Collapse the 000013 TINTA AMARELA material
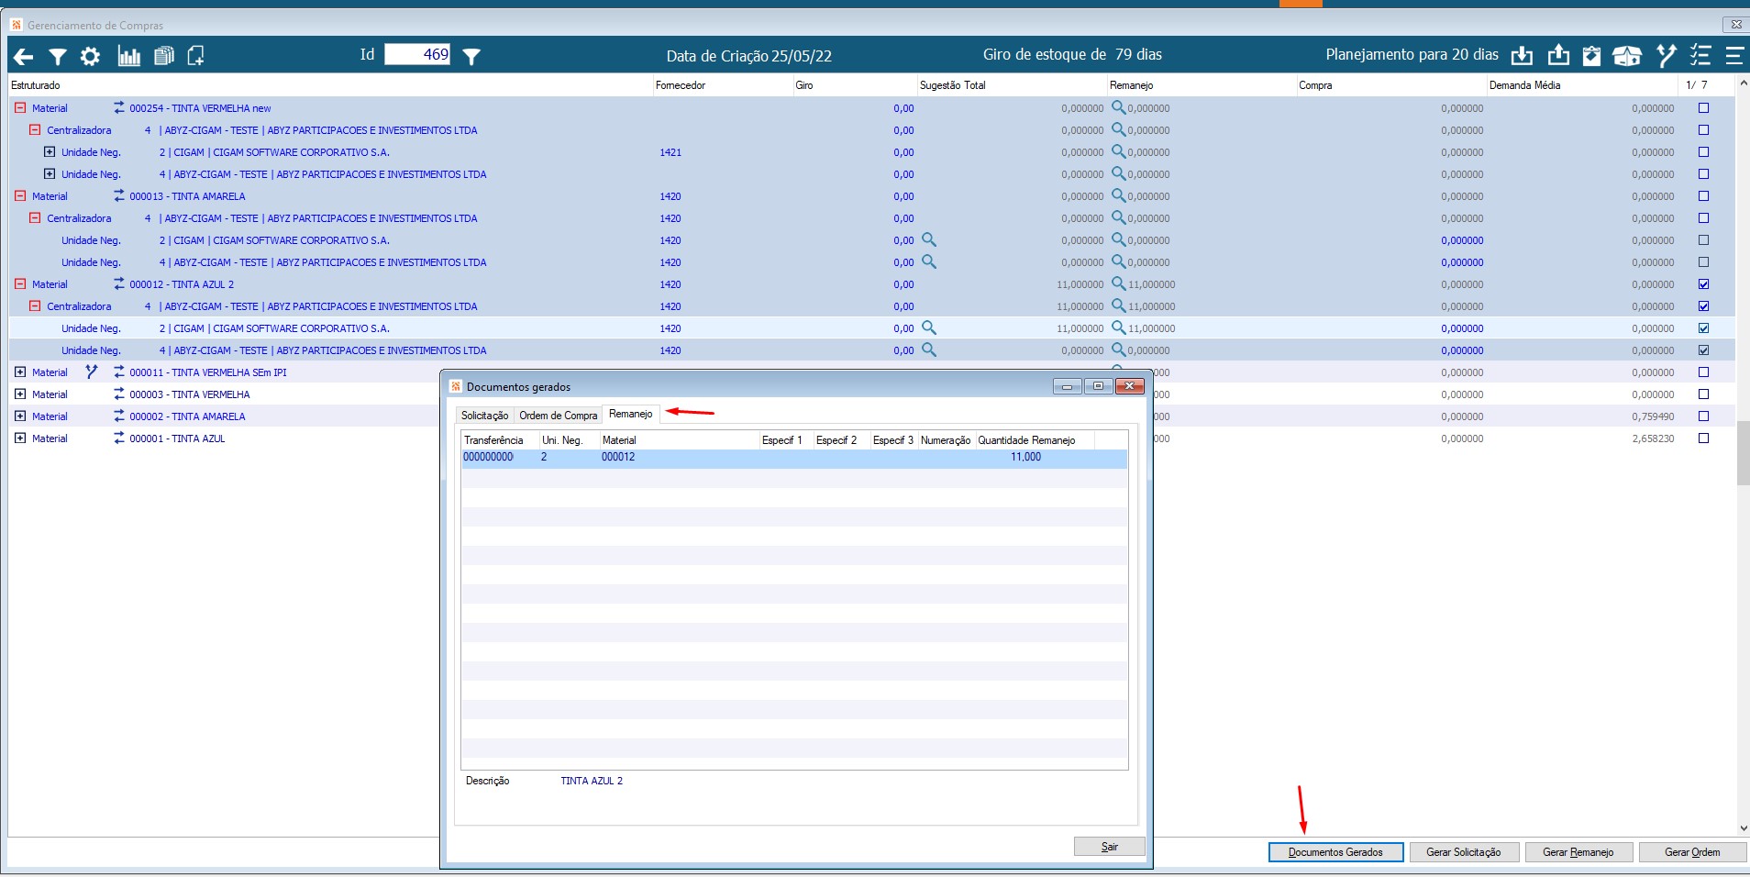Screen dimensions: 1750x877 pyautogui.click(x=20, y=195)
